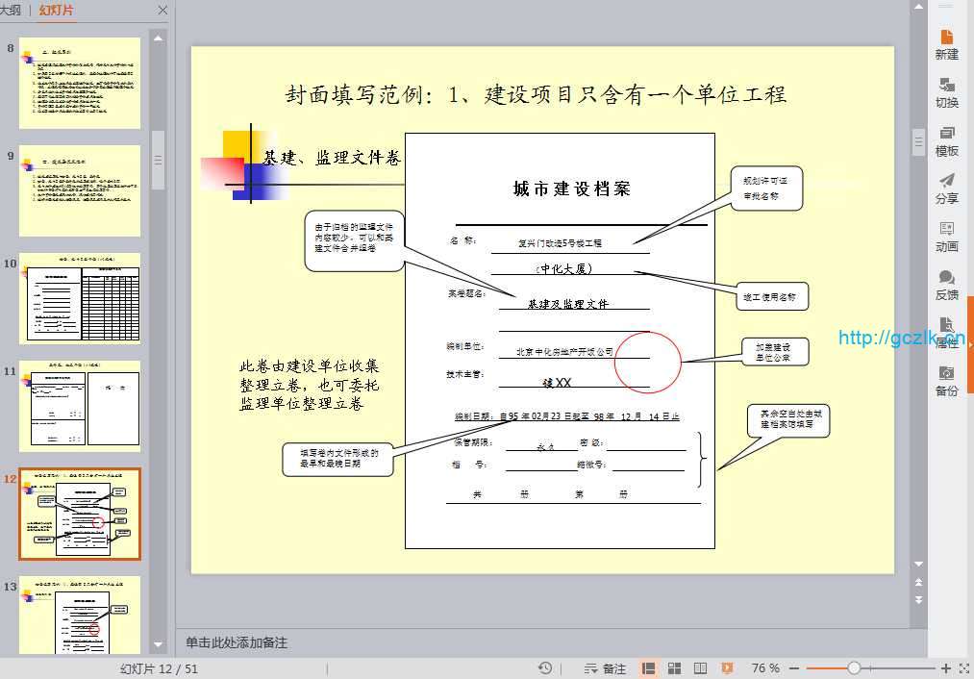Open the 切换 transition panel

pyautogui.click(x=946, y=91)
